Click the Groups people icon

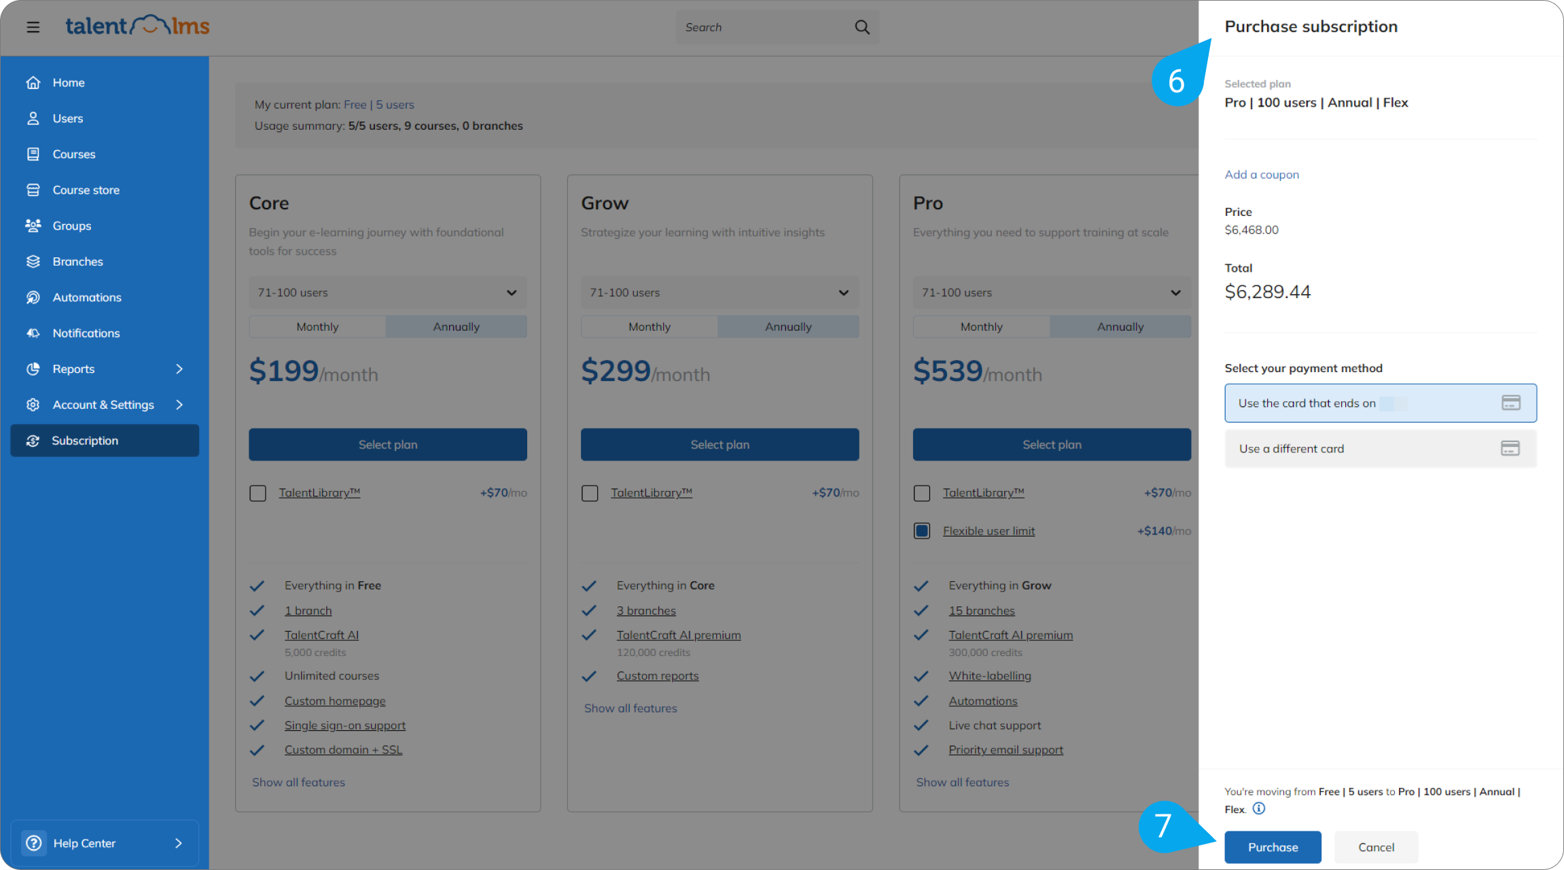(x=33, y=225)
